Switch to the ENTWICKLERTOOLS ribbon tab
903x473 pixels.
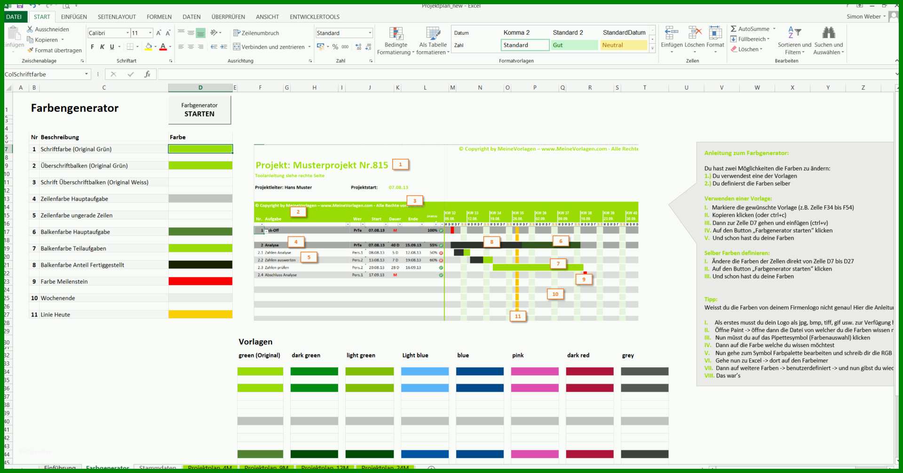(x=315, y=17)
